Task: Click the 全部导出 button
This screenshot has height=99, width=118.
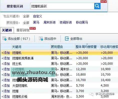Action: point(73,39)
